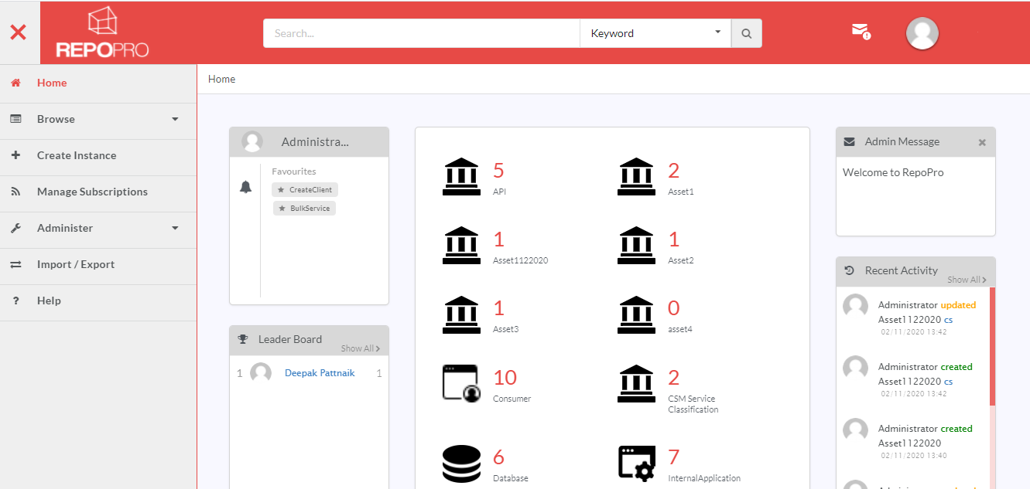Viewport: 1030px width, 489px height.
Task: Click the Favourites heading
Action: (x=294, y=171)
